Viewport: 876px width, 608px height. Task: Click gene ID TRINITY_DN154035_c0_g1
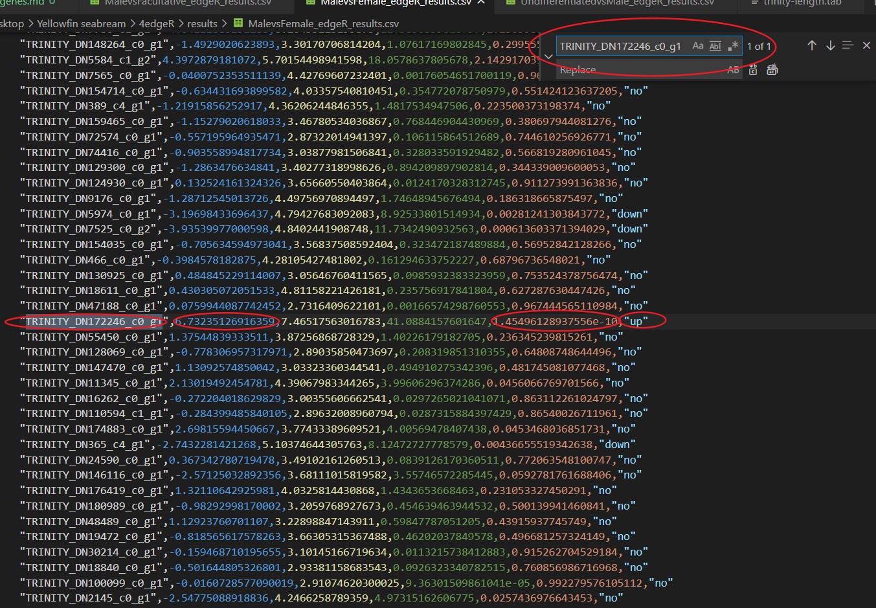pos(94,245)
